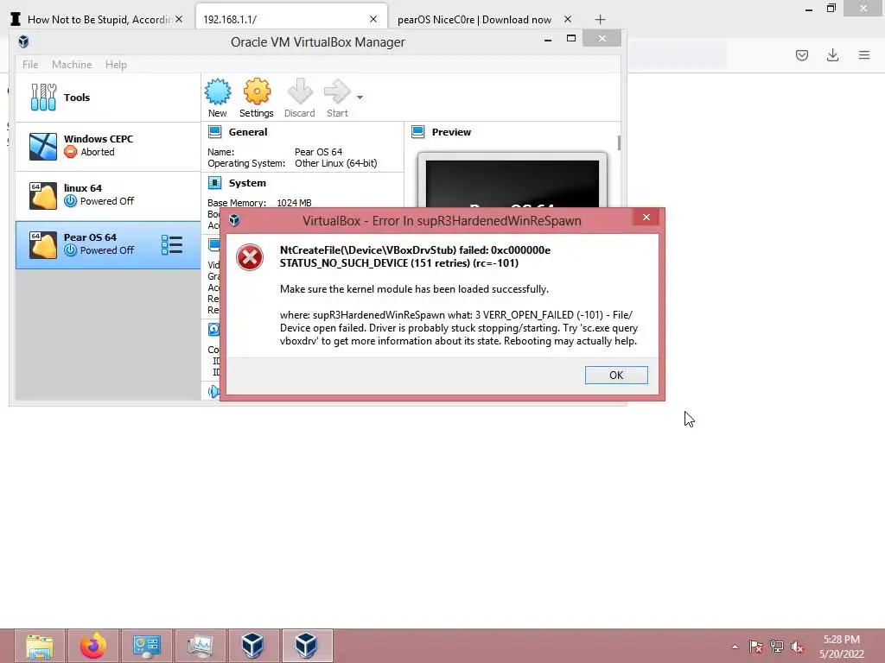
Task: Select the linux 64 virtual machine
Action: (108, 195)
